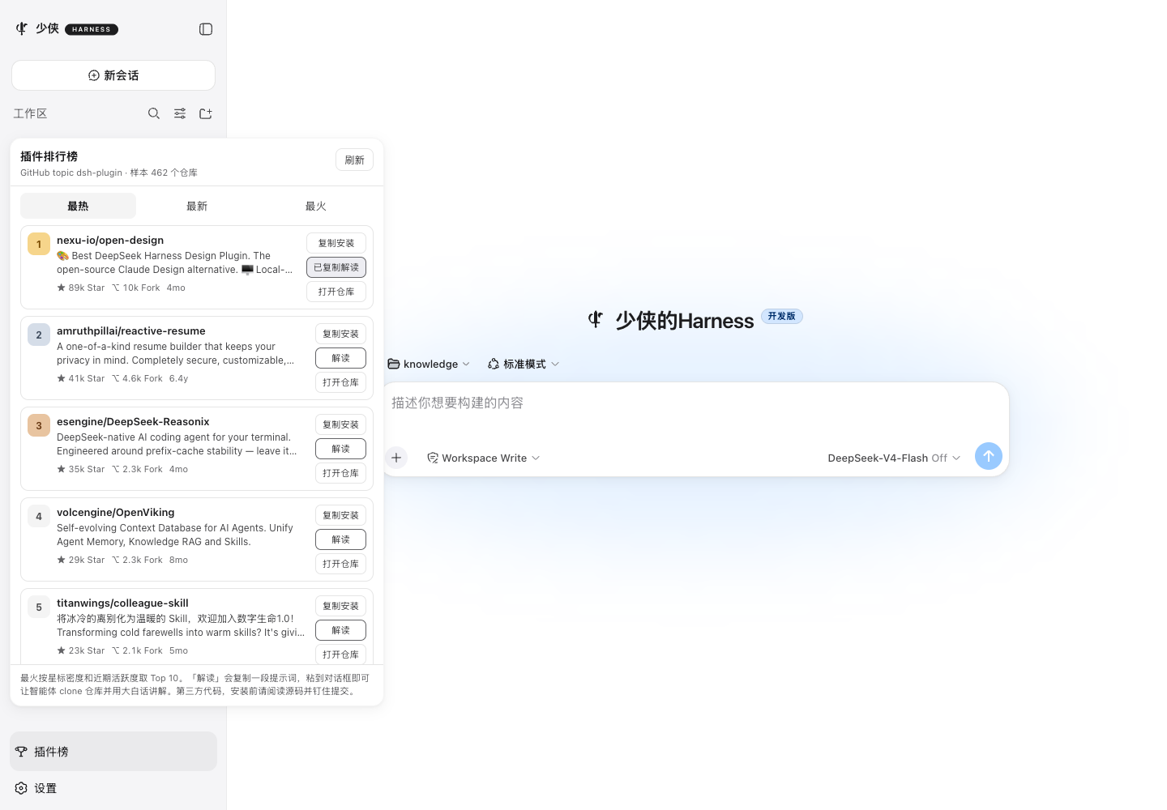1167x810 pixels.
Task: Start a 新会话 conversation
Action: pos(113,75)
